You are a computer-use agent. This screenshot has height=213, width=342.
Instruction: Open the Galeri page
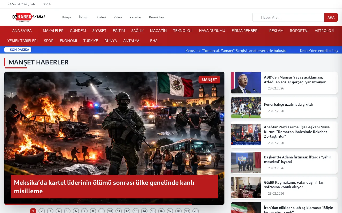click(102, 17)
